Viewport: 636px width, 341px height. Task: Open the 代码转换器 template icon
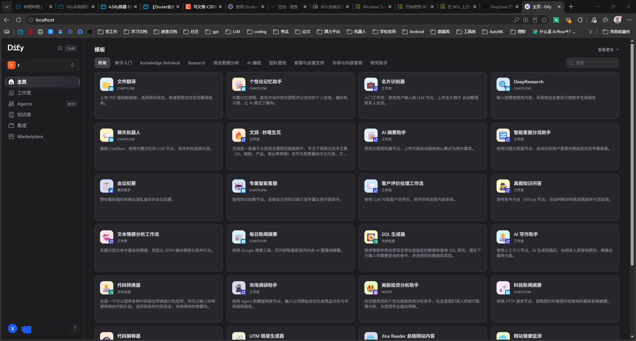(x=107, y=288)
